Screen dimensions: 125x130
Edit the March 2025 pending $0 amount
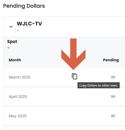(113, 77)
